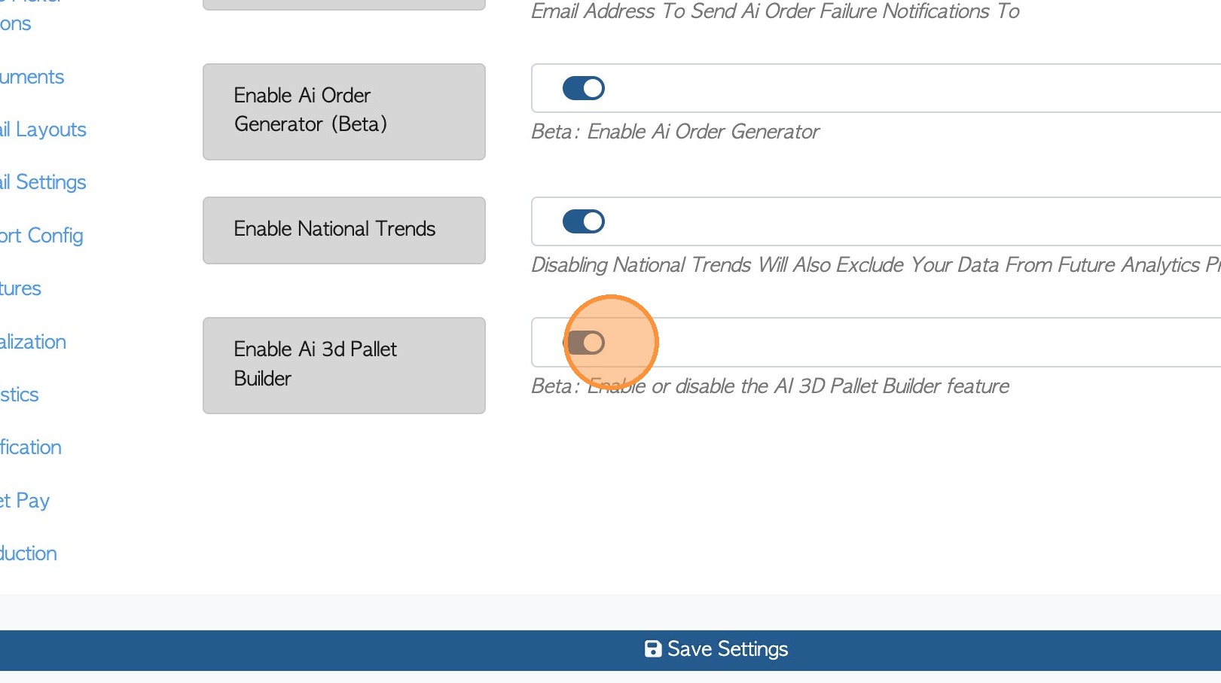Click the "Enable Ai 3d Pallet Builder" label box

343,365
